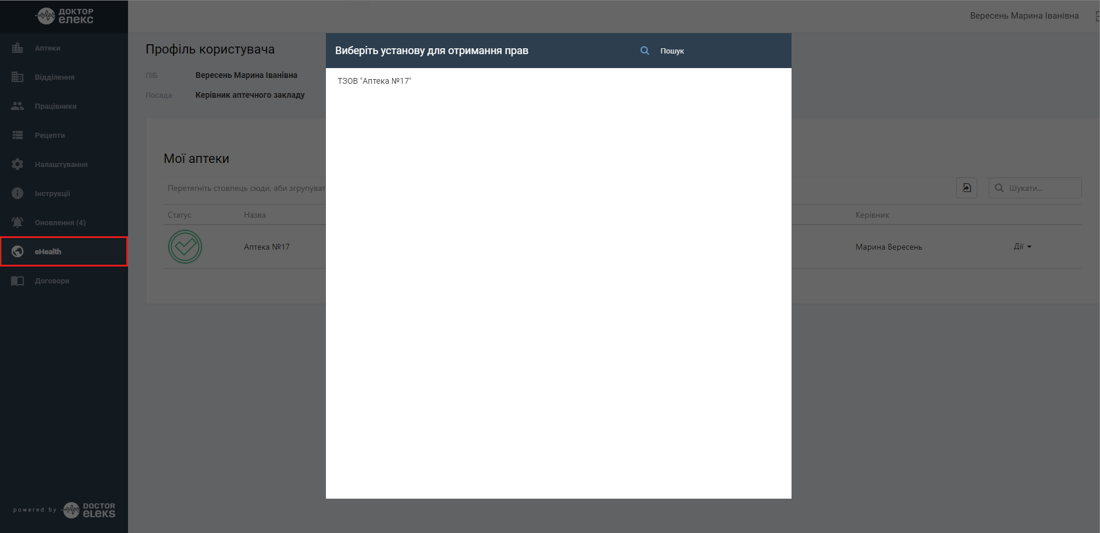Choose ТЗОВ "Аптека №17" in the dialog

(374, 81)
